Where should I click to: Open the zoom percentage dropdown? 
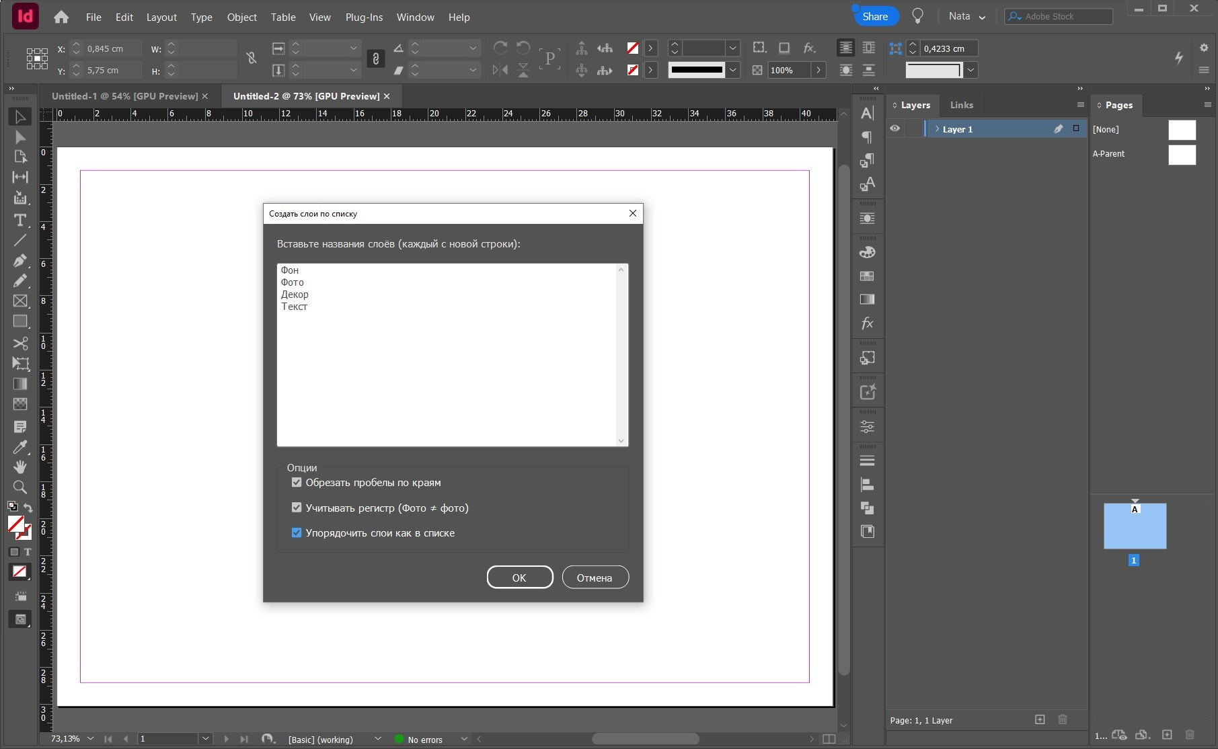click(91, 738)
